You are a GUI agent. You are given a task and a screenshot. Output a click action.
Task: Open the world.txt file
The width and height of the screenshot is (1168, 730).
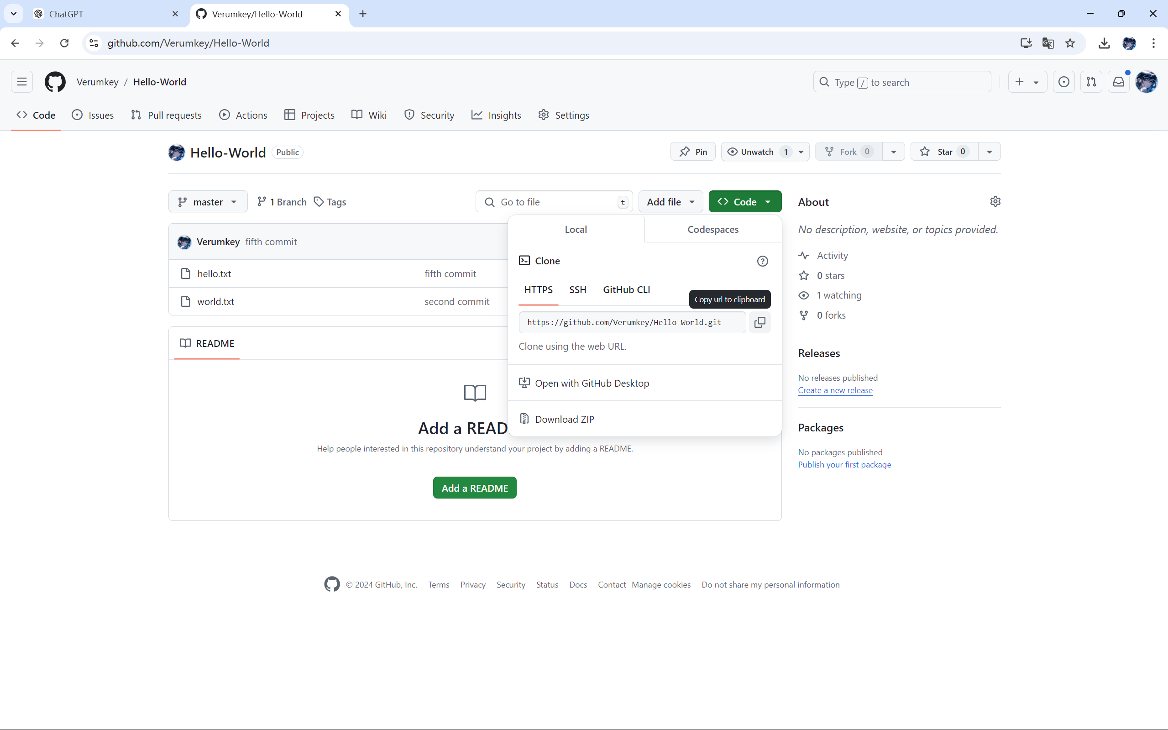point(215,301)
